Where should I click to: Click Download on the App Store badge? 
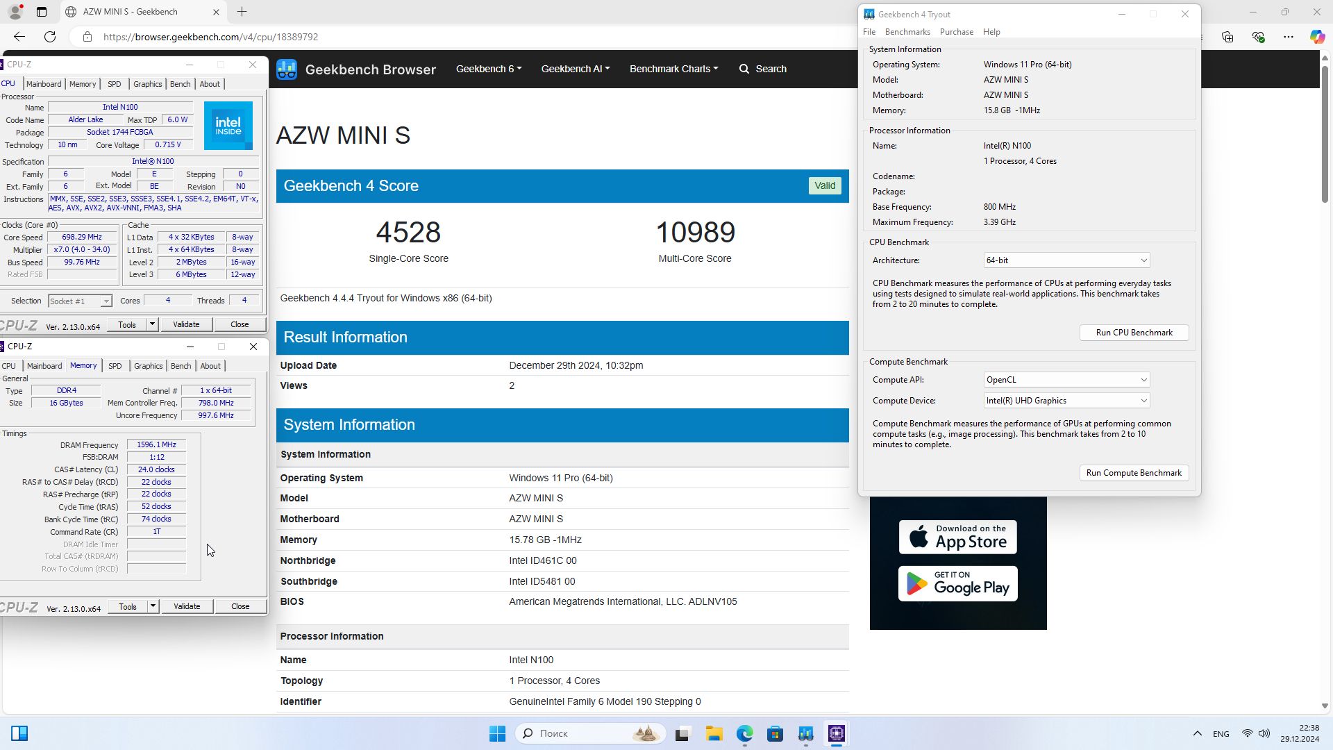(958, 537)
